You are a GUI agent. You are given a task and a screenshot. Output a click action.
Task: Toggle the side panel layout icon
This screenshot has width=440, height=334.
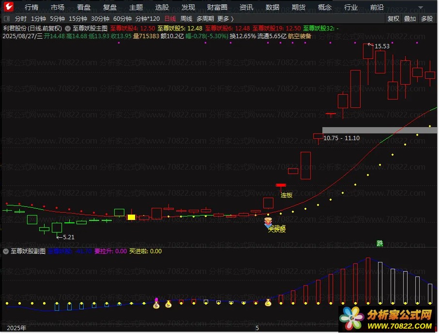pos(7,19)
